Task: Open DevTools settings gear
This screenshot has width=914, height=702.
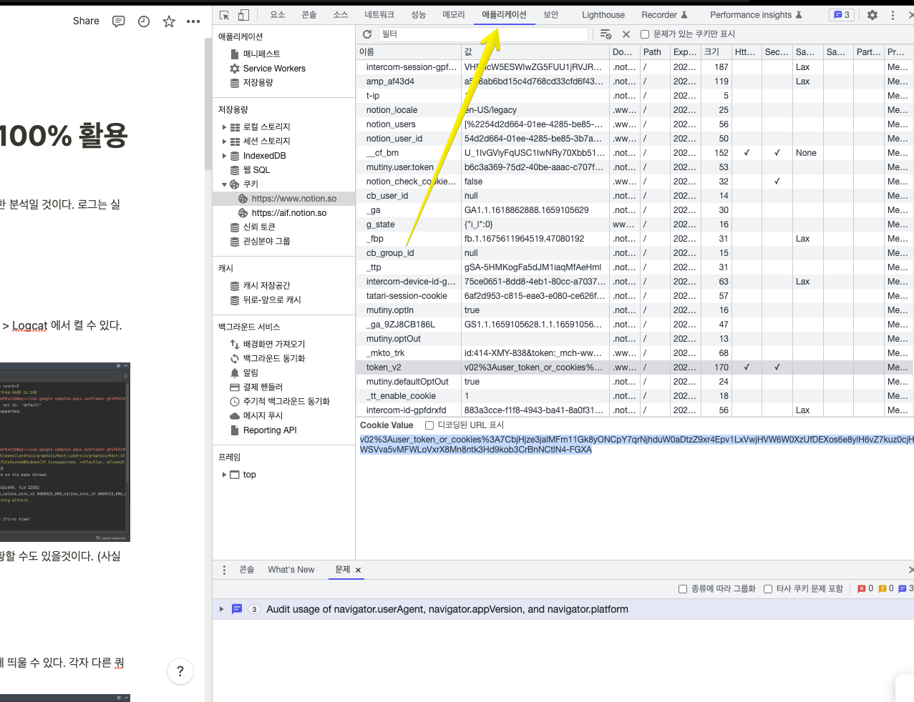Action: pyautogui.click(x=872, y=15)
